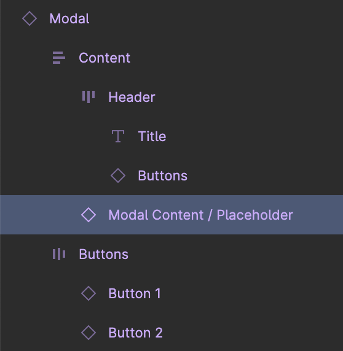This screenshot has width=343, height=351.
Task: Click the Content auto-layout vertical icon
Action: 59,58
